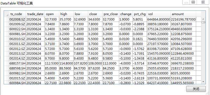Select amount value 369670.238000

183,64
